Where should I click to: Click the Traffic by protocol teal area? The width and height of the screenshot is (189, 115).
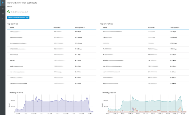[151, 105]
